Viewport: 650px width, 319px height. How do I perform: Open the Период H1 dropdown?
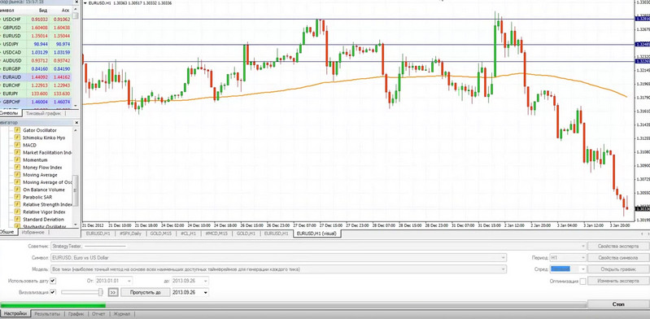pos(582,258)
